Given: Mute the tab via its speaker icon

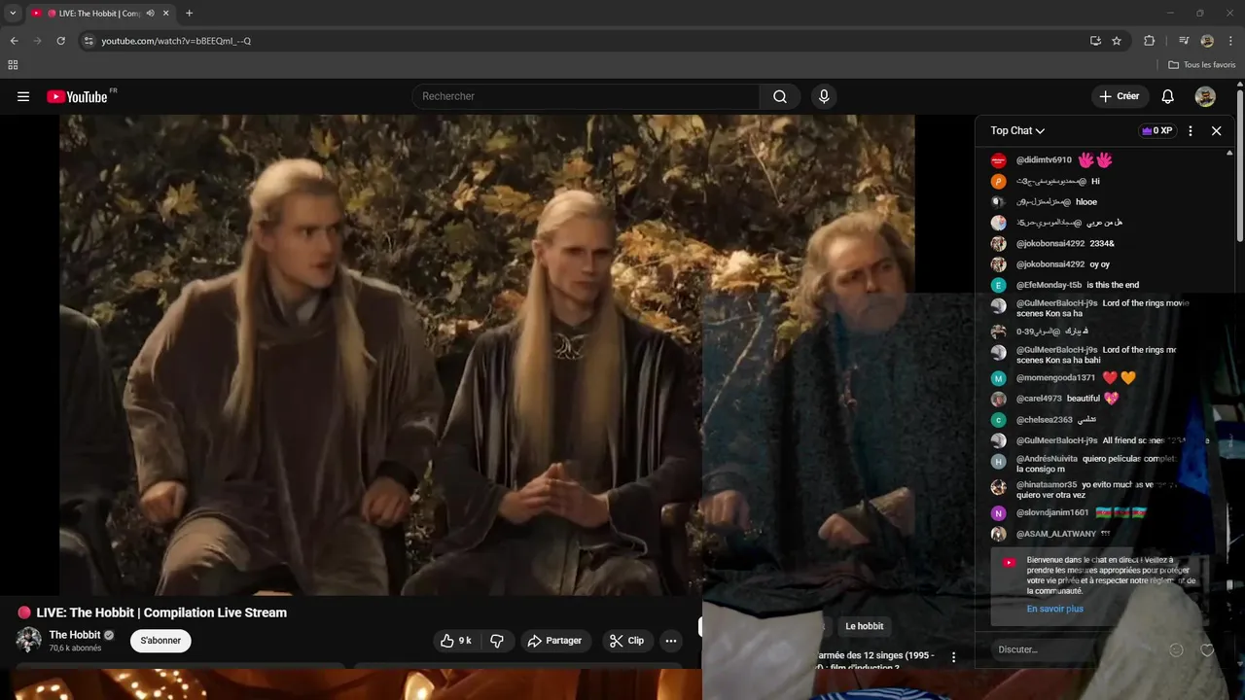Looking at the screenshot, I should coord(150,14).
